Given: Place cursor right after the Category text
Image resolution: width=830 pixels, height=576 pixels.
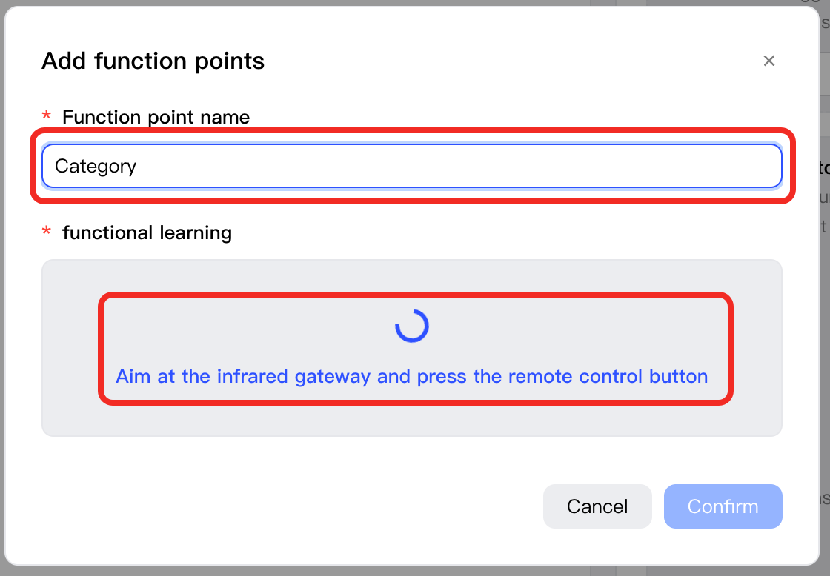Looking at the screenshot, I should pos(138,166).
